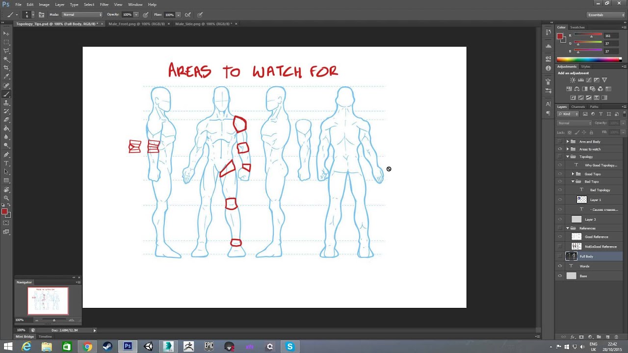The width and height of the screenshot is (628, 353).
Task: Open the brush Mode dropdown
Action: pyautogui.click(x=82, y=15)
